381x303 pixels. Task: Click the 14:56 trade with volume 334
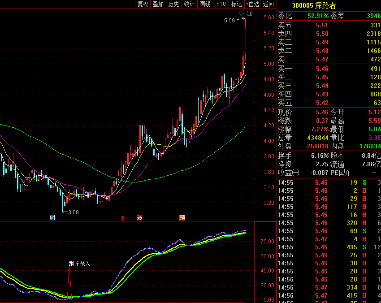tap(329, 287)
